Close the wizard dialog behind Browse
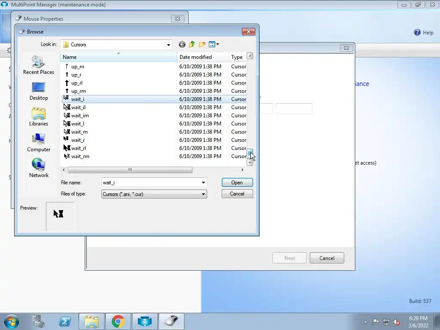440x330 pixels. click(347, 48)
